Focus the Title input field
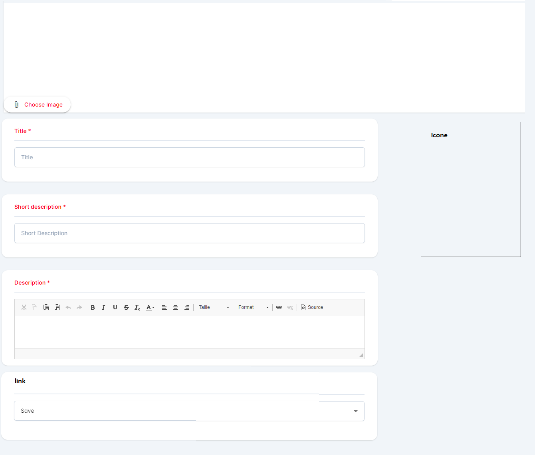The height and width of the screenshot is (455, 535). click(x=189, y=157)
